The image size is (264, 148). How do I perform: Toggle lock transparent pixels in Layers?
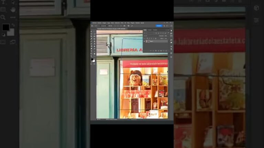pos(147,38)
